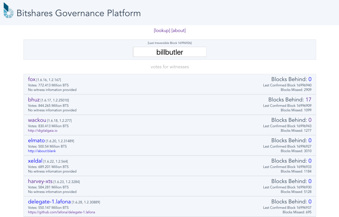339x217 pixels.
Task: Click elmato's ID '[1.6.20, 1.2.31489]'
Action: (x=60, y=141)
